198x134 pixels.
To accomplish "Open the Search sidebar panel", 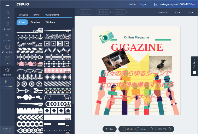I will click(7, 14).
